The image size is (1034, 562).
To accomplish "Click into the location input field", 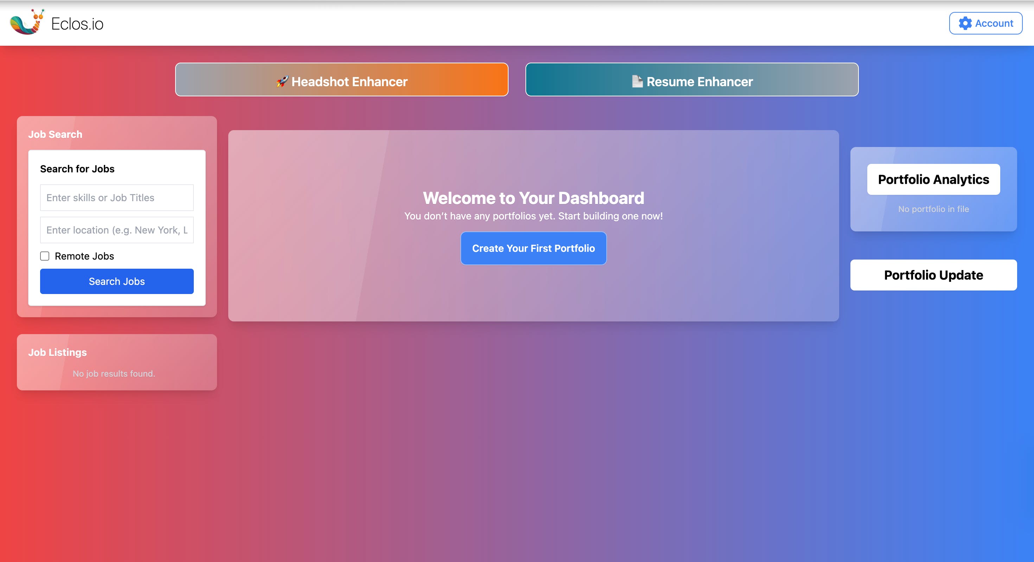I will click(x=116, y=230).
